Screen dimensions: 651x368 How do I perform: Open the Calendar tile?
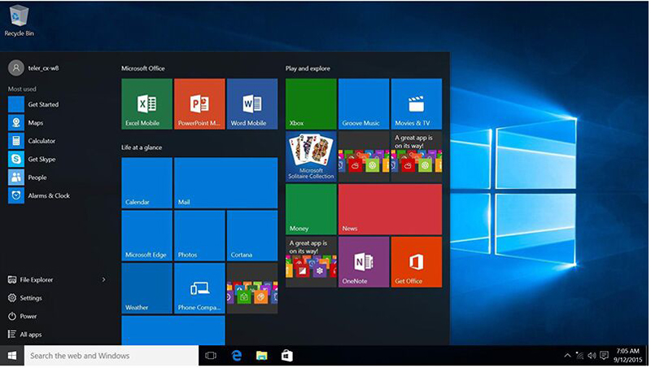(146, 182)
